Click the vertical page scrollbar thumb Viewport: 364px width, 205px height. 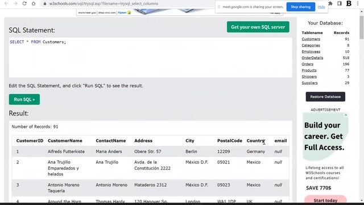pos(362,27)
